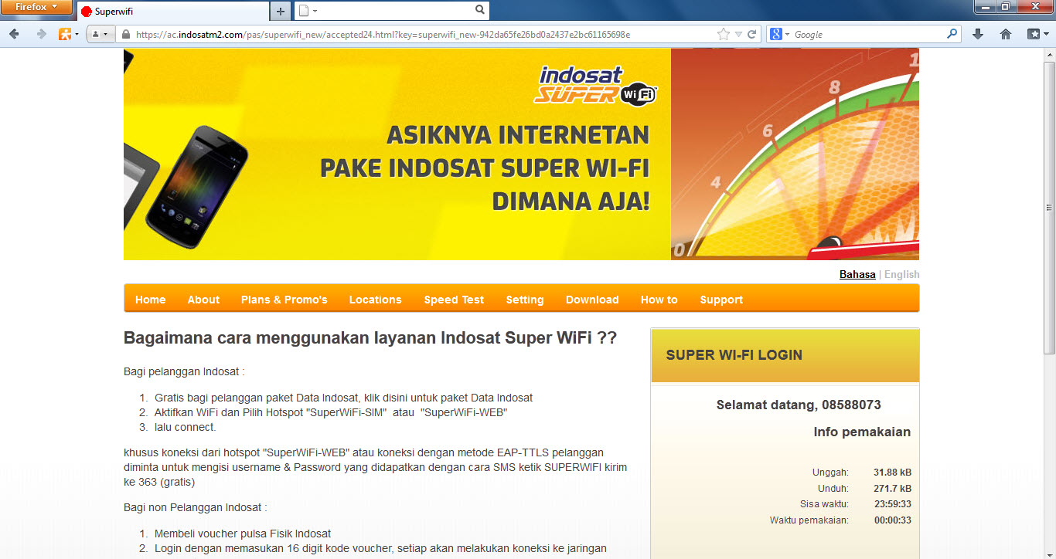Click the list item 'lalu connect.'
This screenshot has height=559, width=1056.
186,427
